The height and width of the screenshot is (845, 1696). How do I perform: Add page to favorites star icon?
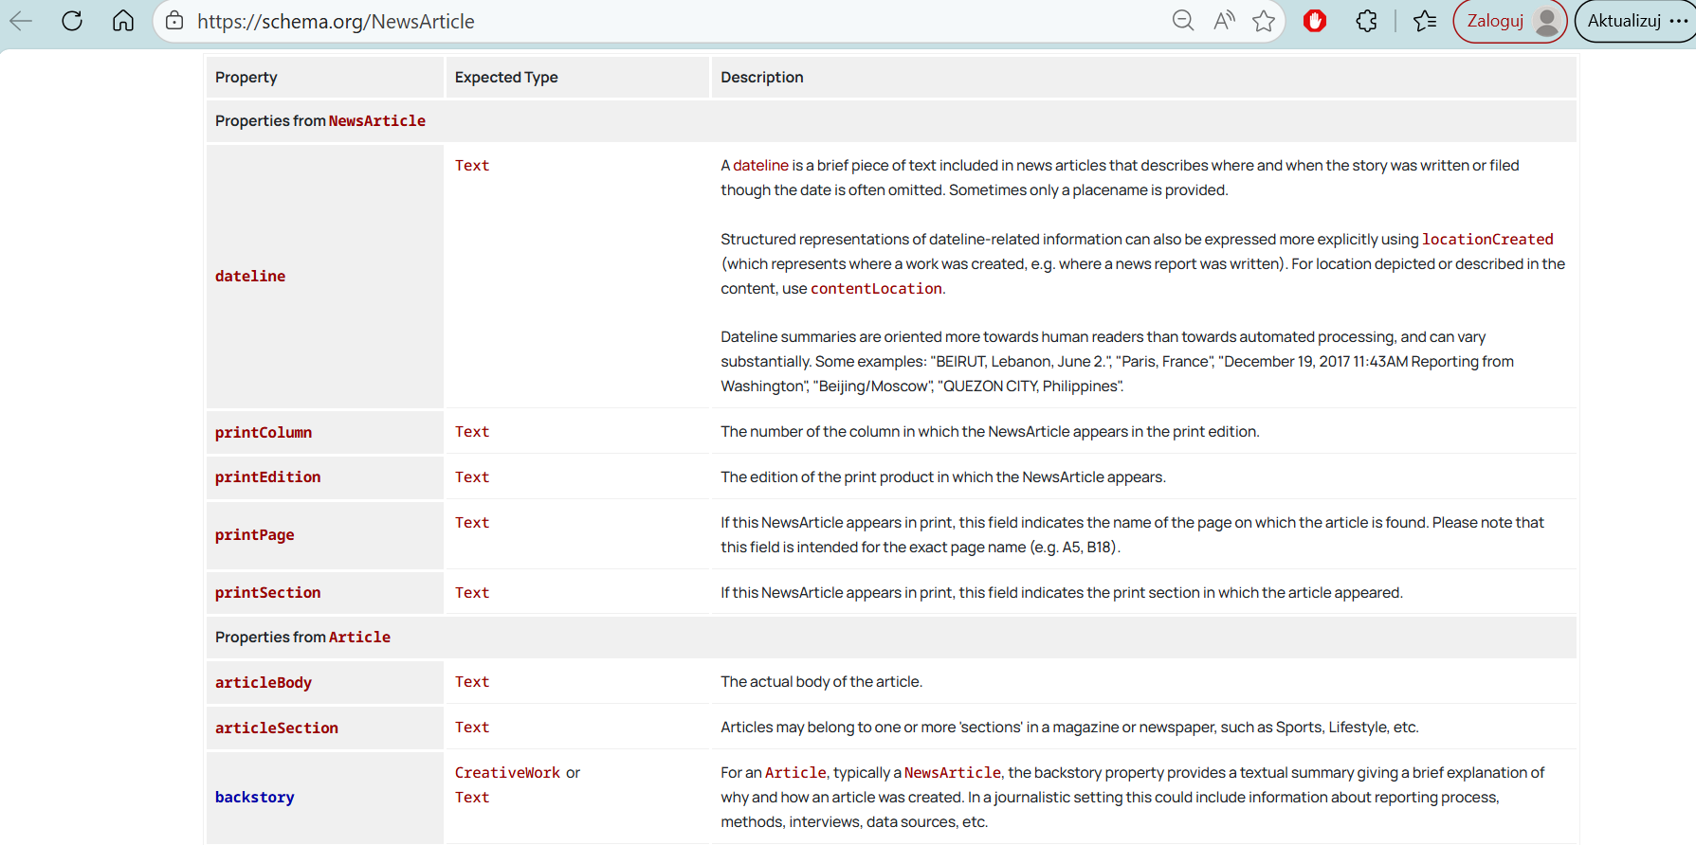coord(1264,21)
